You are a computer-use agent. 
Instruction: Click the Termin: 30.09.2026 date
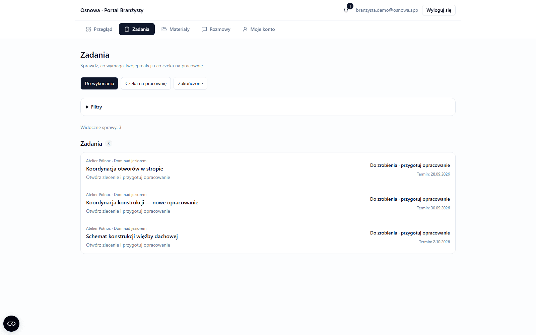[433, 208]
